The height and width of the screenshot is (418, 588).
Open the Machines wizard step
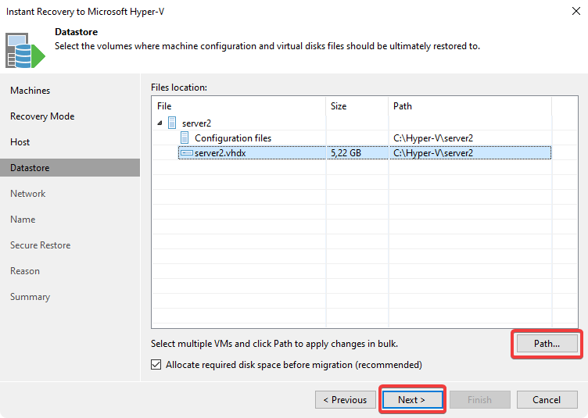(x=30, y=91)
